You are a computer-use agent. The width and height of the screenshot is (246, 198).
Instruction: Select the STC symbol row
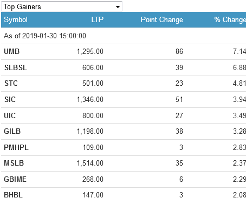coord(124,84)
